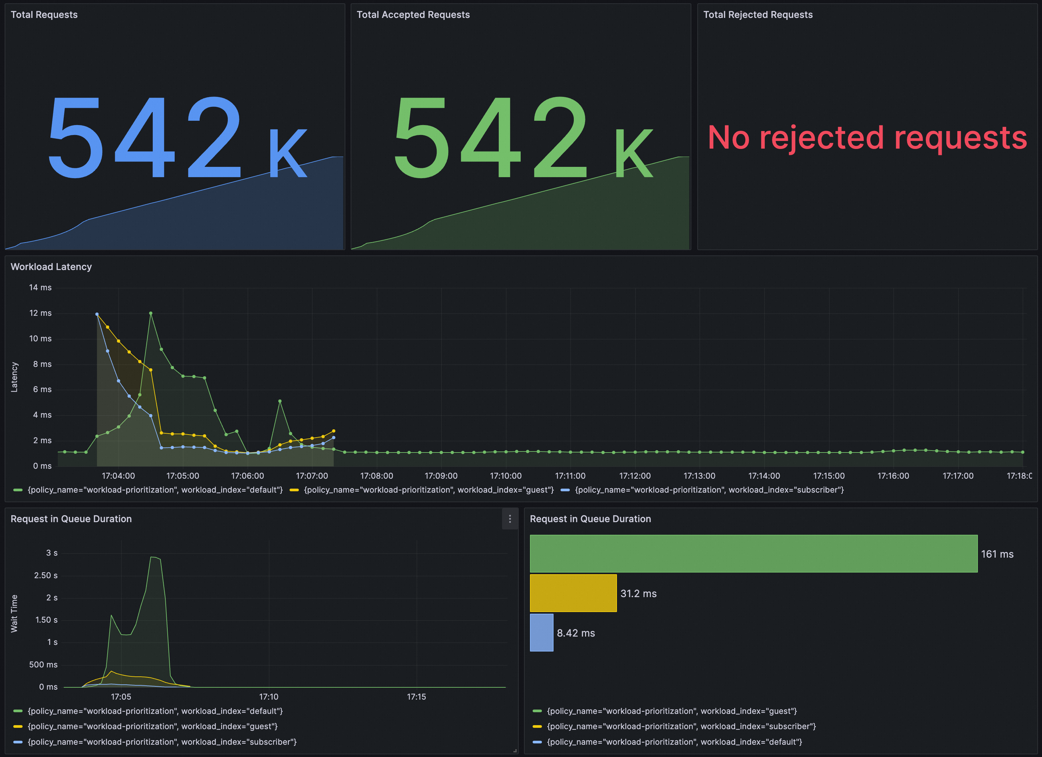Click subscriber label in bar chart legend
This screenshot has width=1042, height=757.
click(x=681, y=726)
